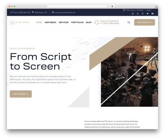Image resolution: width=165 pixels, height=139 pixels.
Task: Click the From Script to Screen heading
Action: coord(41,61)
